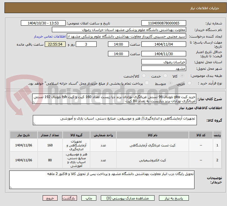Click the ردیف column header
This screenshot has height=206, width=227.
217,135
